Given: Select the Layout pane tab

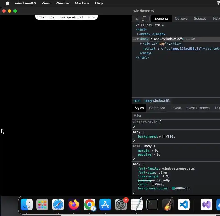Looking at the screenshot, I should [x=176, y=108].
